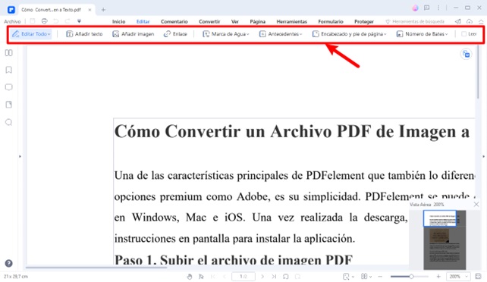Click the zoom out minus button
The width and height of the screenshot is (487, 282).
coord(380,277)
